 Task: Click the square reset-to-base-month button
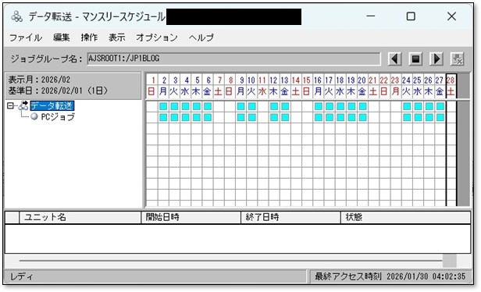pyautogui.click(x=415, y=59)
